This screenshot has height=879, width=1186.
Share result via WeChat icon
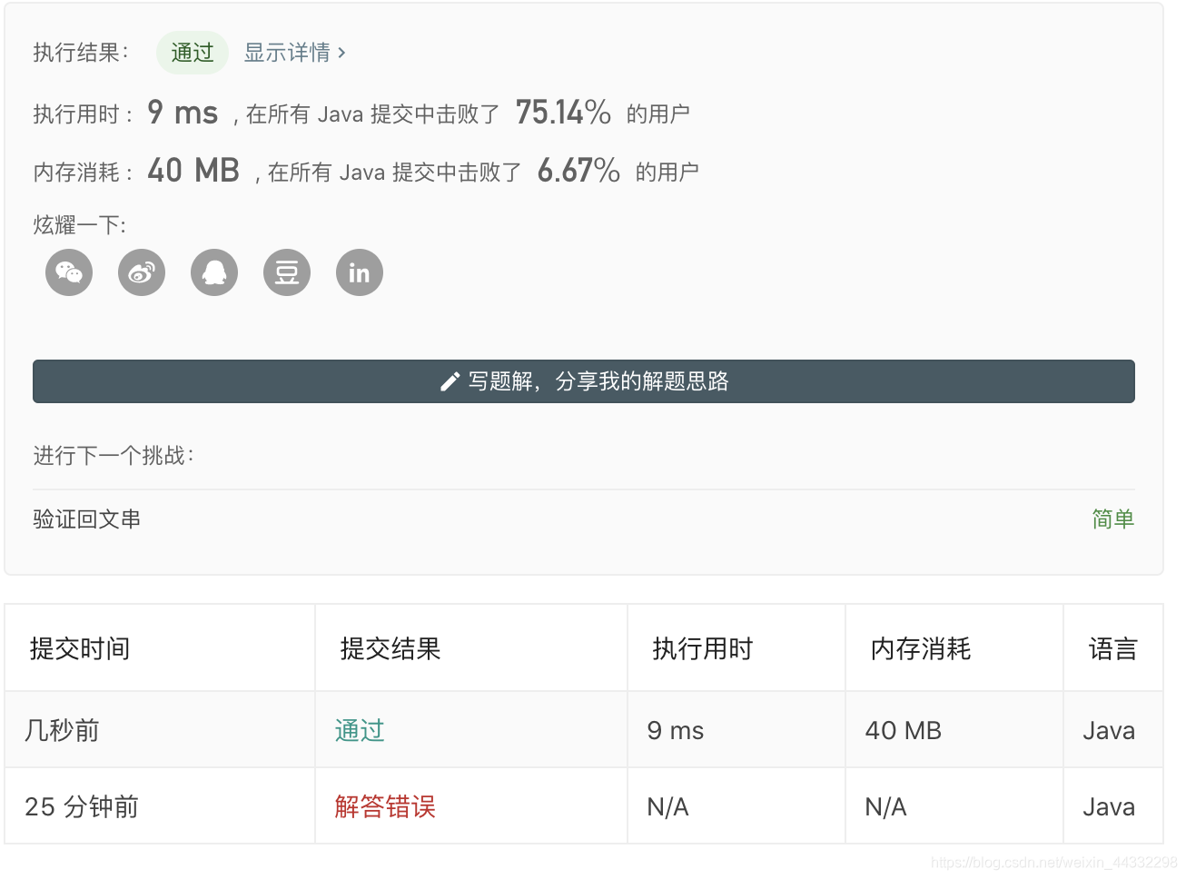point(69,272)
